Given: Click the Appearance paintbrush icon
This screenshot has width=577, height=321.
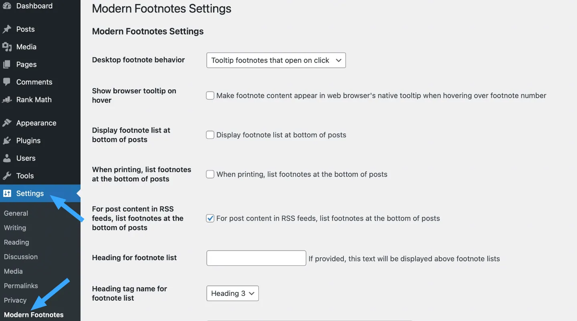Looking at the screenshot, I should pos(7,123).
